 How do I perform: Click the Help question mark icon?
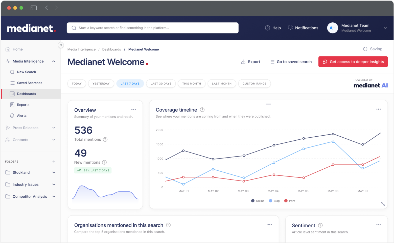point(267,28)
